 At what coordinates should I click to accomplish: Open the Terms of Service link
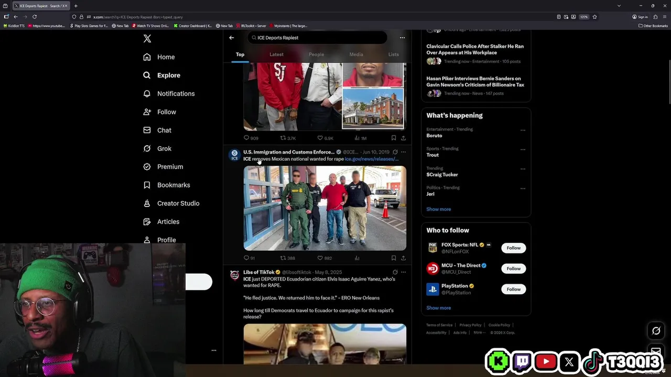coord(439,325)
